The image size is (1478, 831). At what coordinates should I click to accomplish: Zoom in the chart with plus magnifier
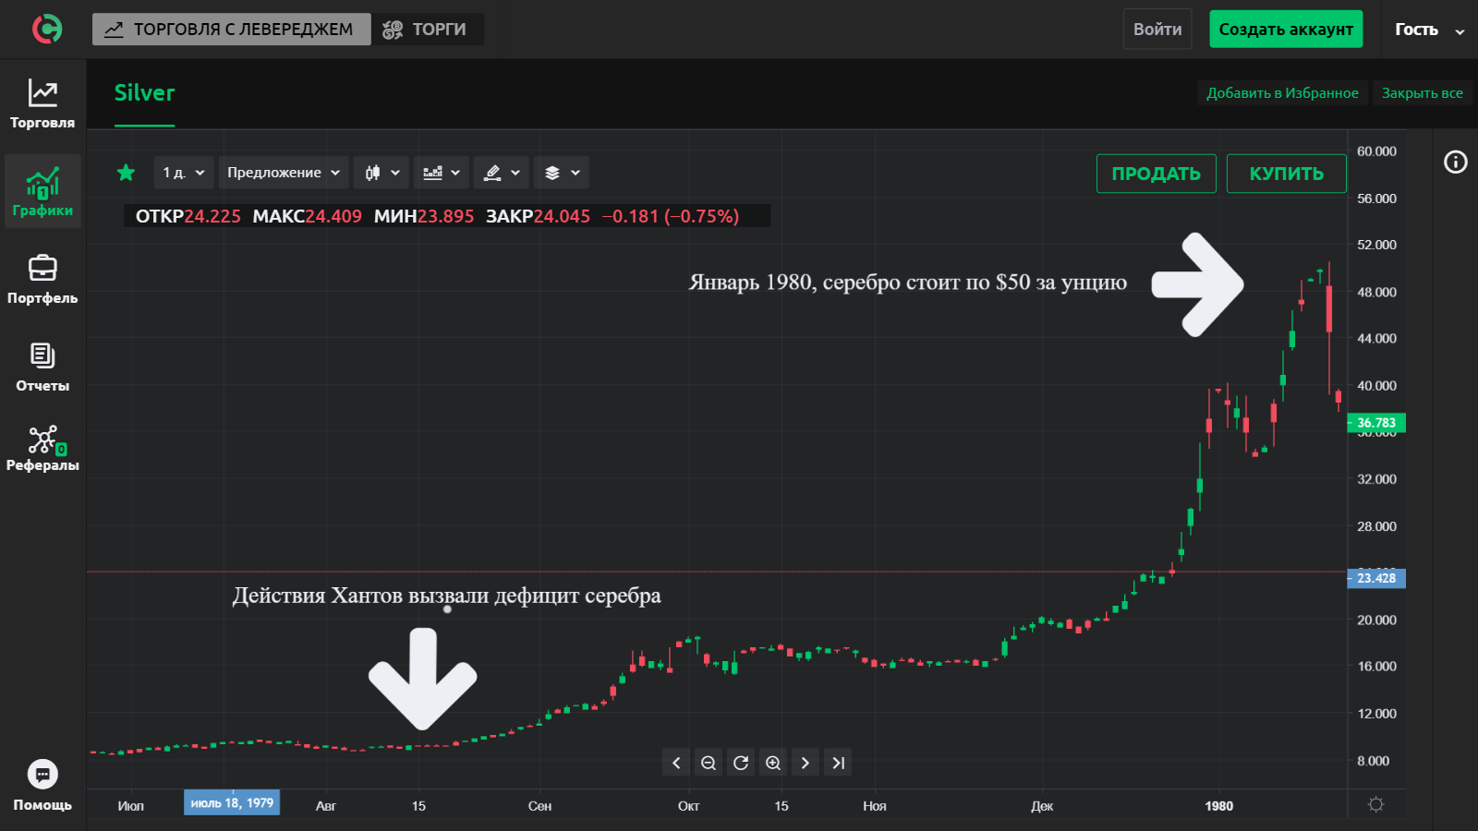(773, 763)
